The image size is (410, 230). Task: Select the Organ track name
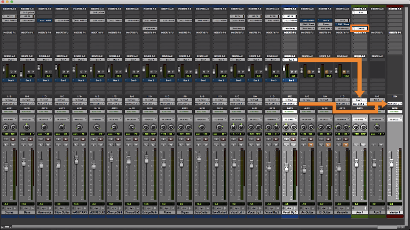click(184, 212)
